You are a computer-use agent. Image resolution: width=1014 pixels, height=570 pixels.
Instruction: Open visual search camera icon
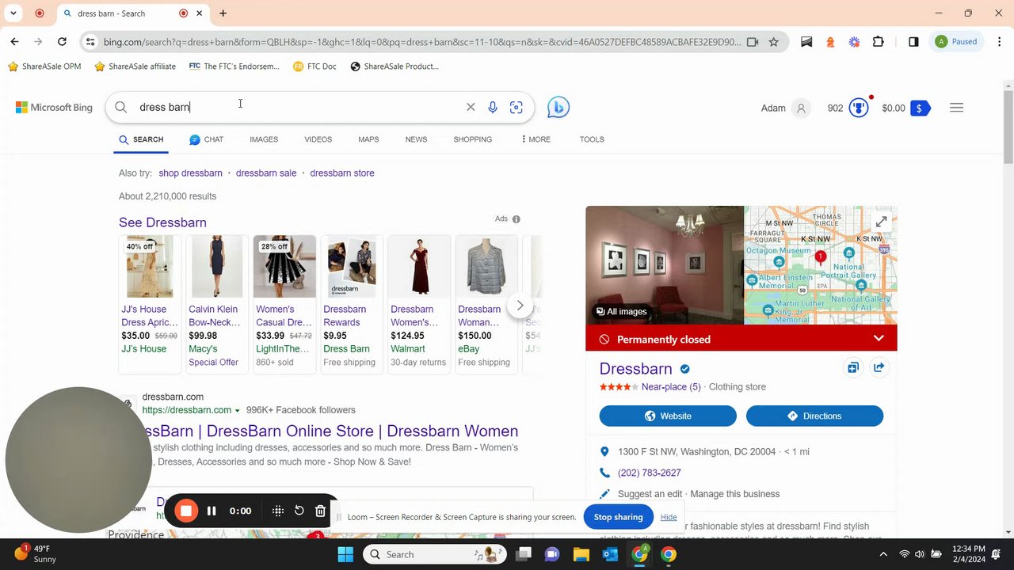[517, 107]
